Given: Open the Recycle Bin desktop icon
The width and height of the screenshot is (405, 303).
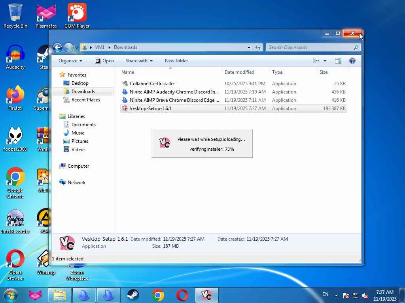Looking at the screenshot, I should coord(15,15).
